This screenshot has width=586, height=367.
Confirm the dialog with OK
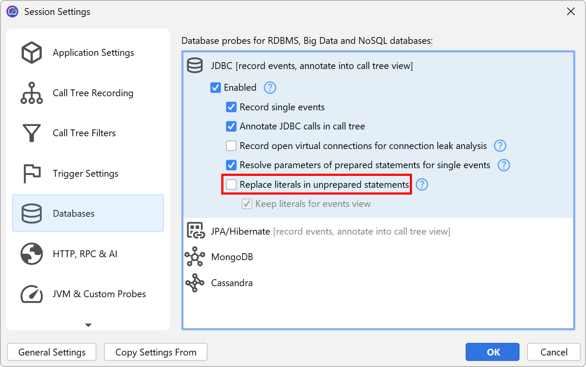tap(492, 352)
